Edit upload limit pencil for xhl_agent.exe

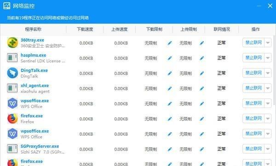point(202,89)
